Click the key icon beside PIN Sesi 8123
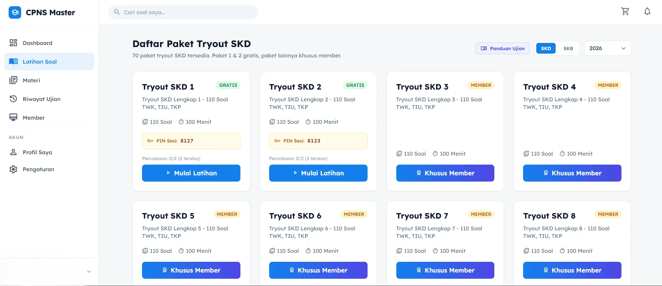The height and width of the screenshot is (286, 662). tap(277, 141)
